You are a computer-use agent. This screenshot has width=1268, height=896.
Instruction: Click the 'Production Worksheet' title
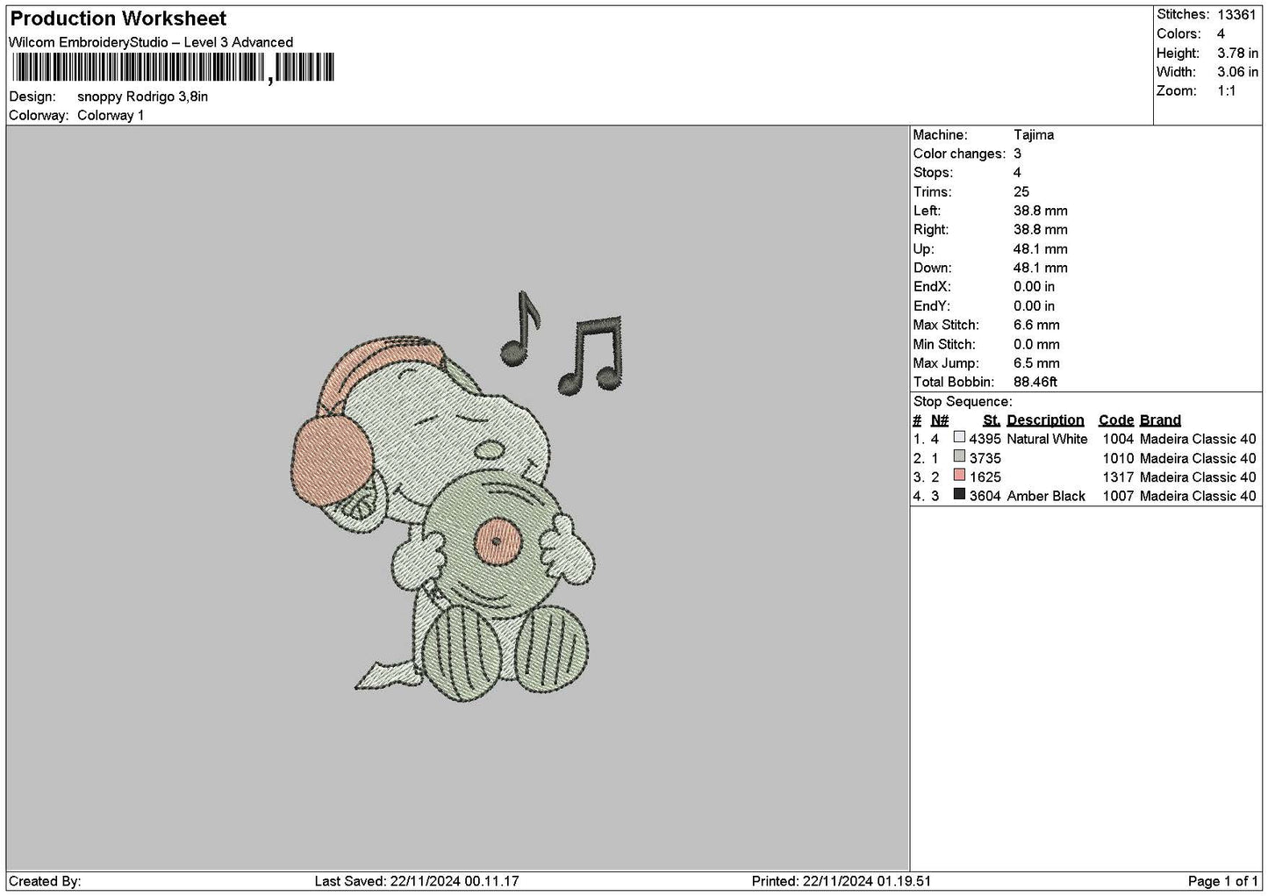tap(118, 18)
